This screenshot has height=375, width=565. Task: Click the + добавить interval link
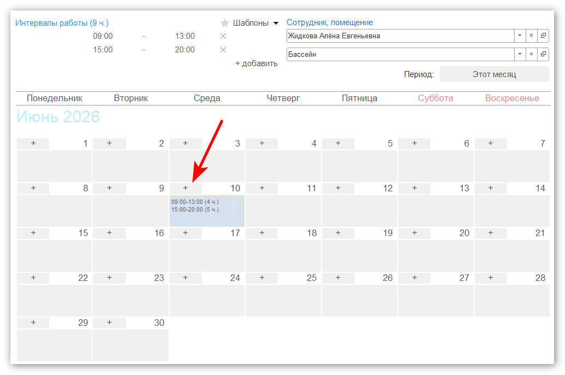(x=256, y=63)
